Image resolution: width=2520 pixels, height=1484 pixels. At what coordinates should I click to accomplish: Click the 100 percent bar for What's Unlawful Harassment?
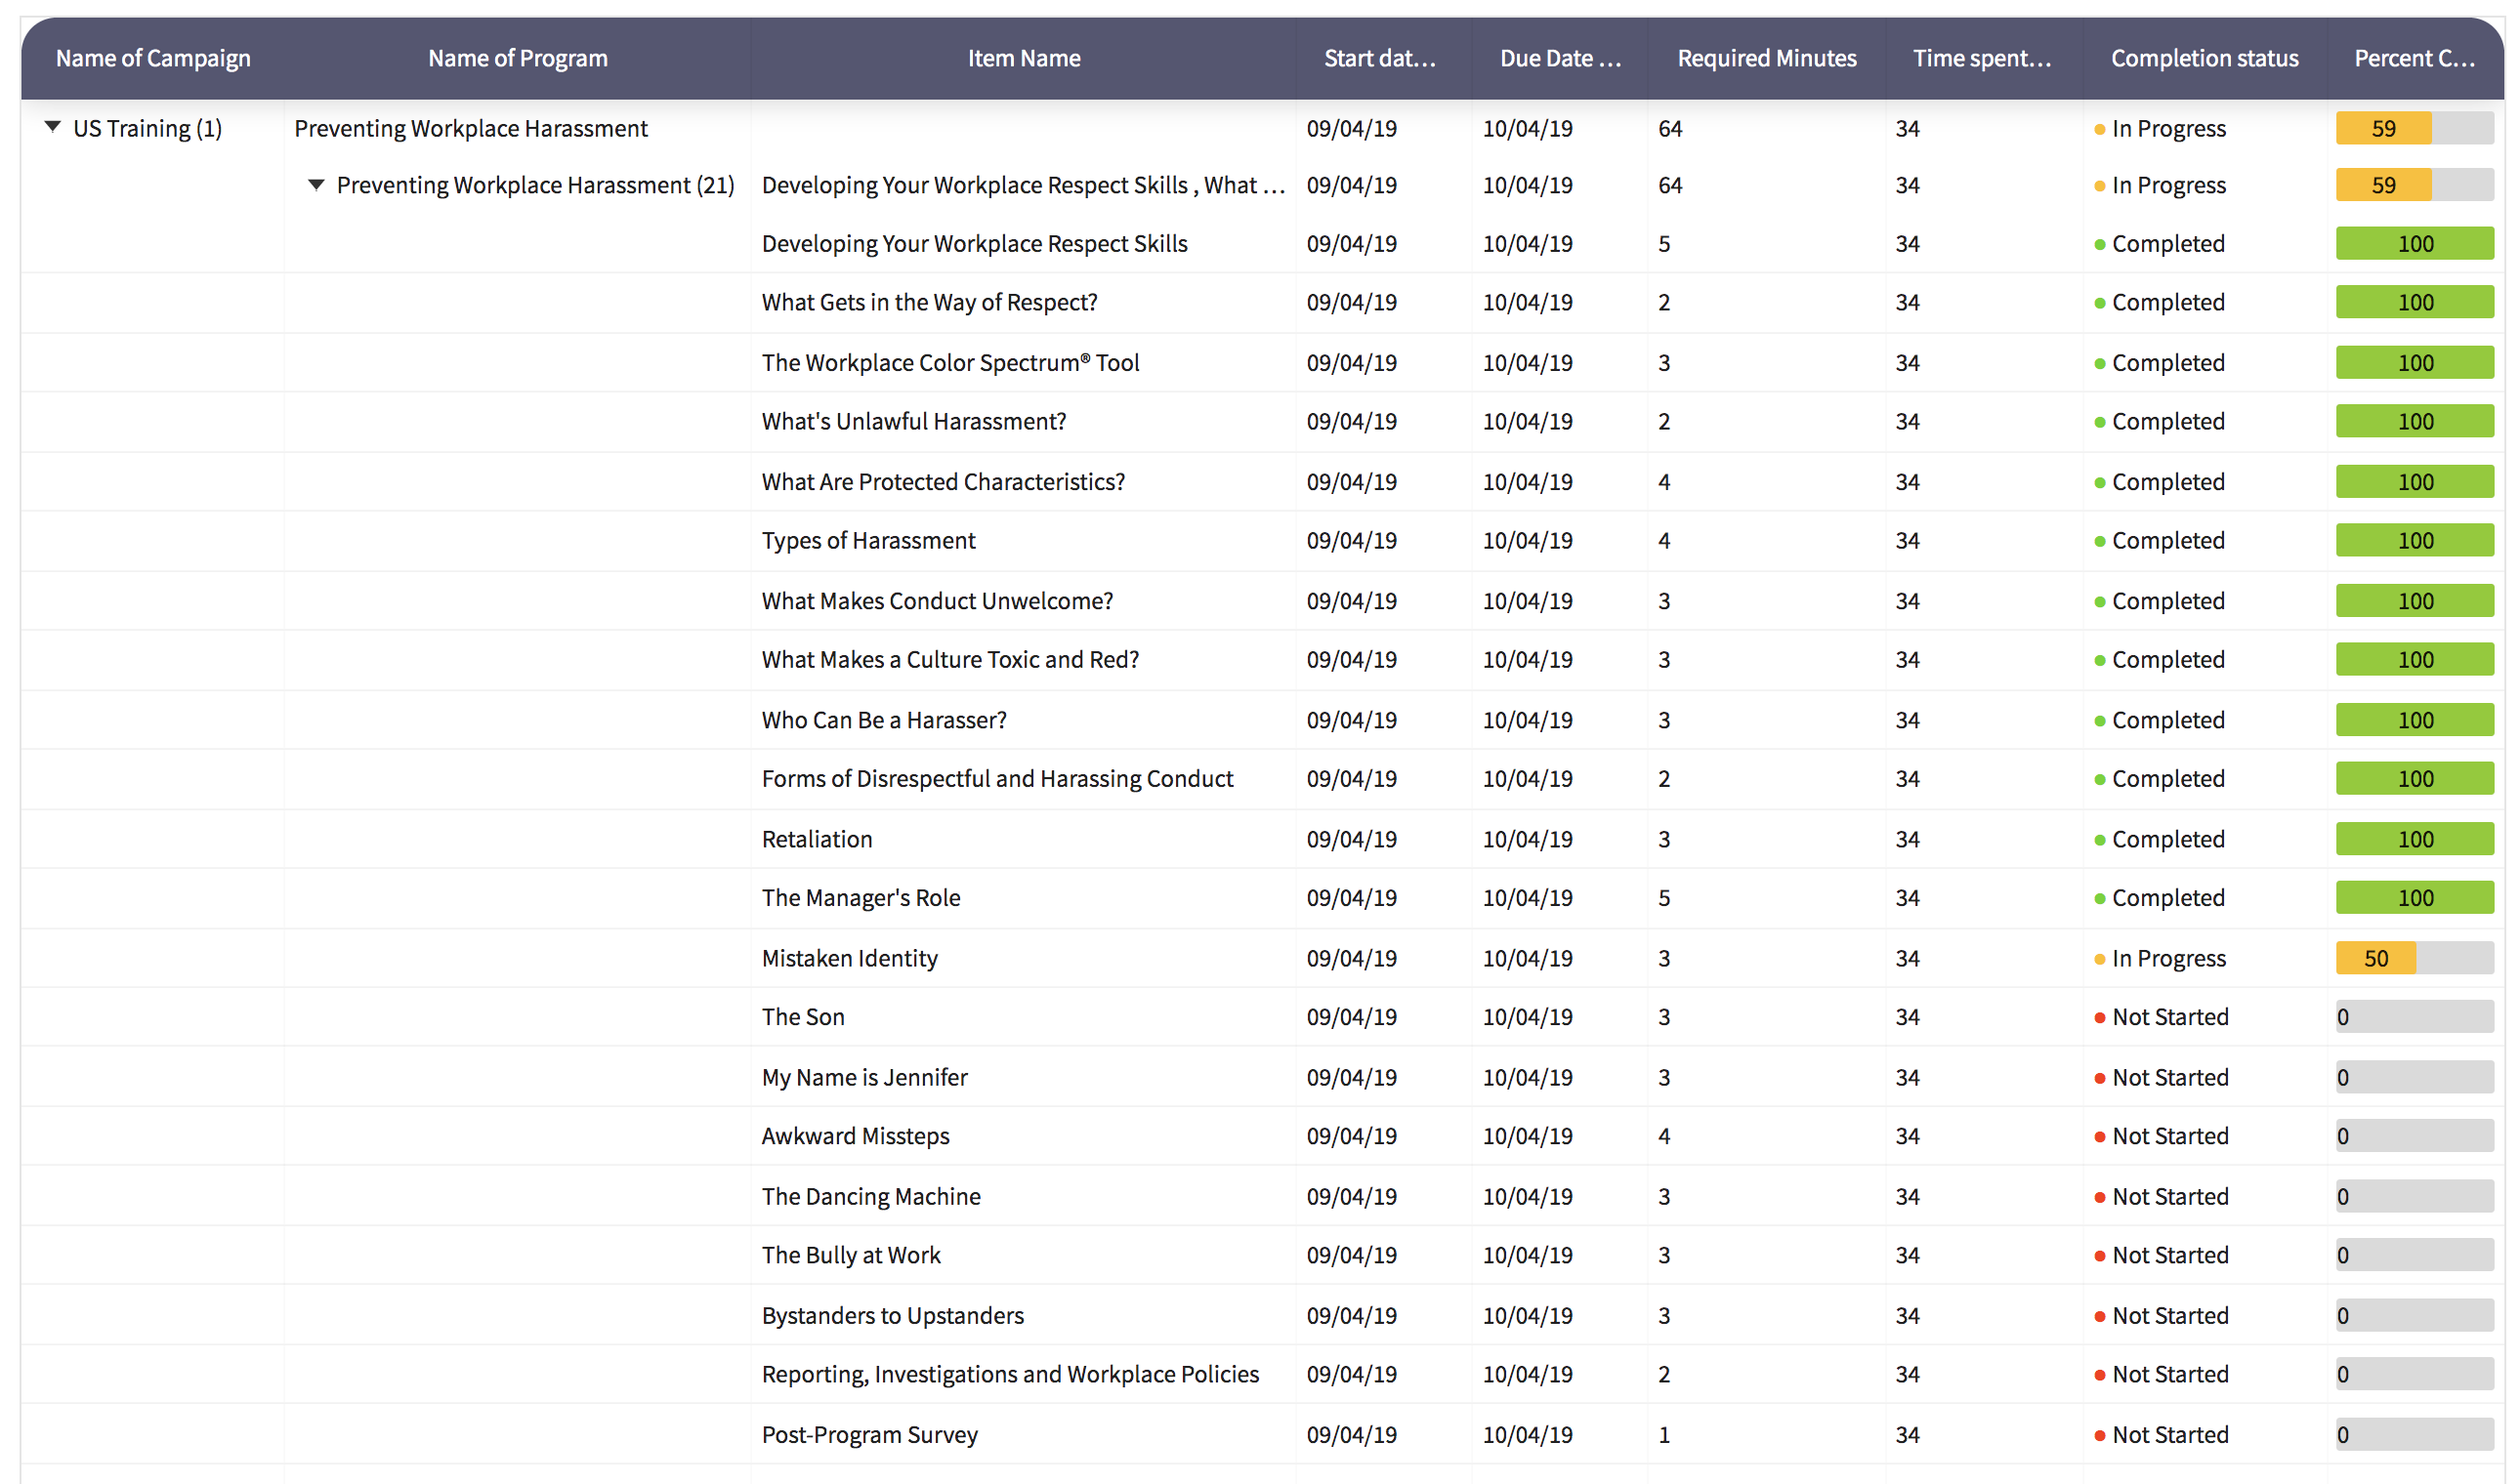[x=2414, y=421]
